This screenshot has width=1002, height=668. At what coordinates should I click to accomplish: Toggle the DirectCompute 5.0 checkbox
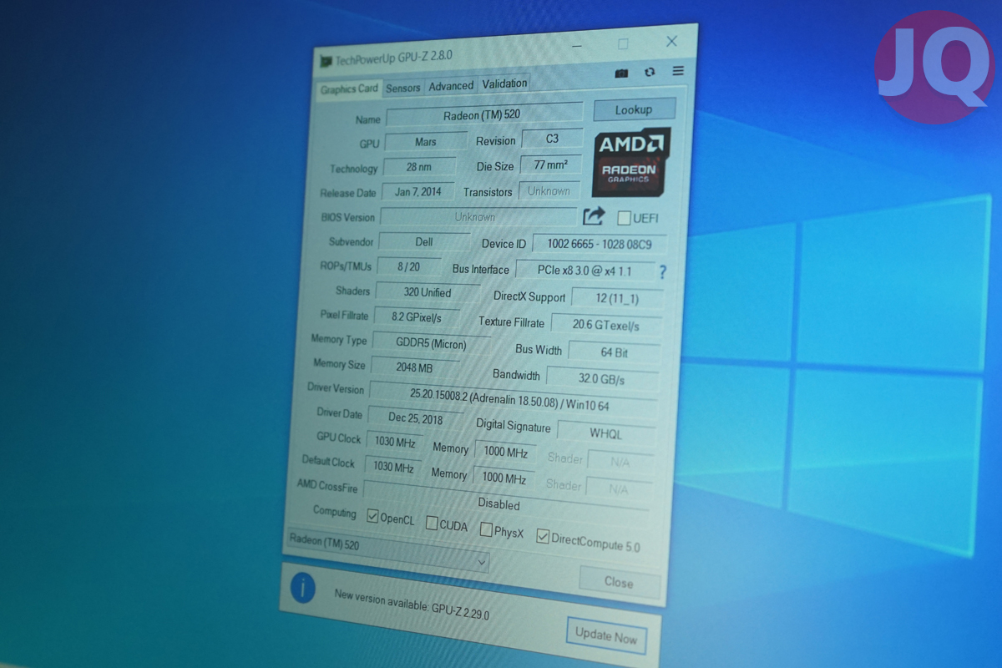pyautogui.click(x=543, y=536)
